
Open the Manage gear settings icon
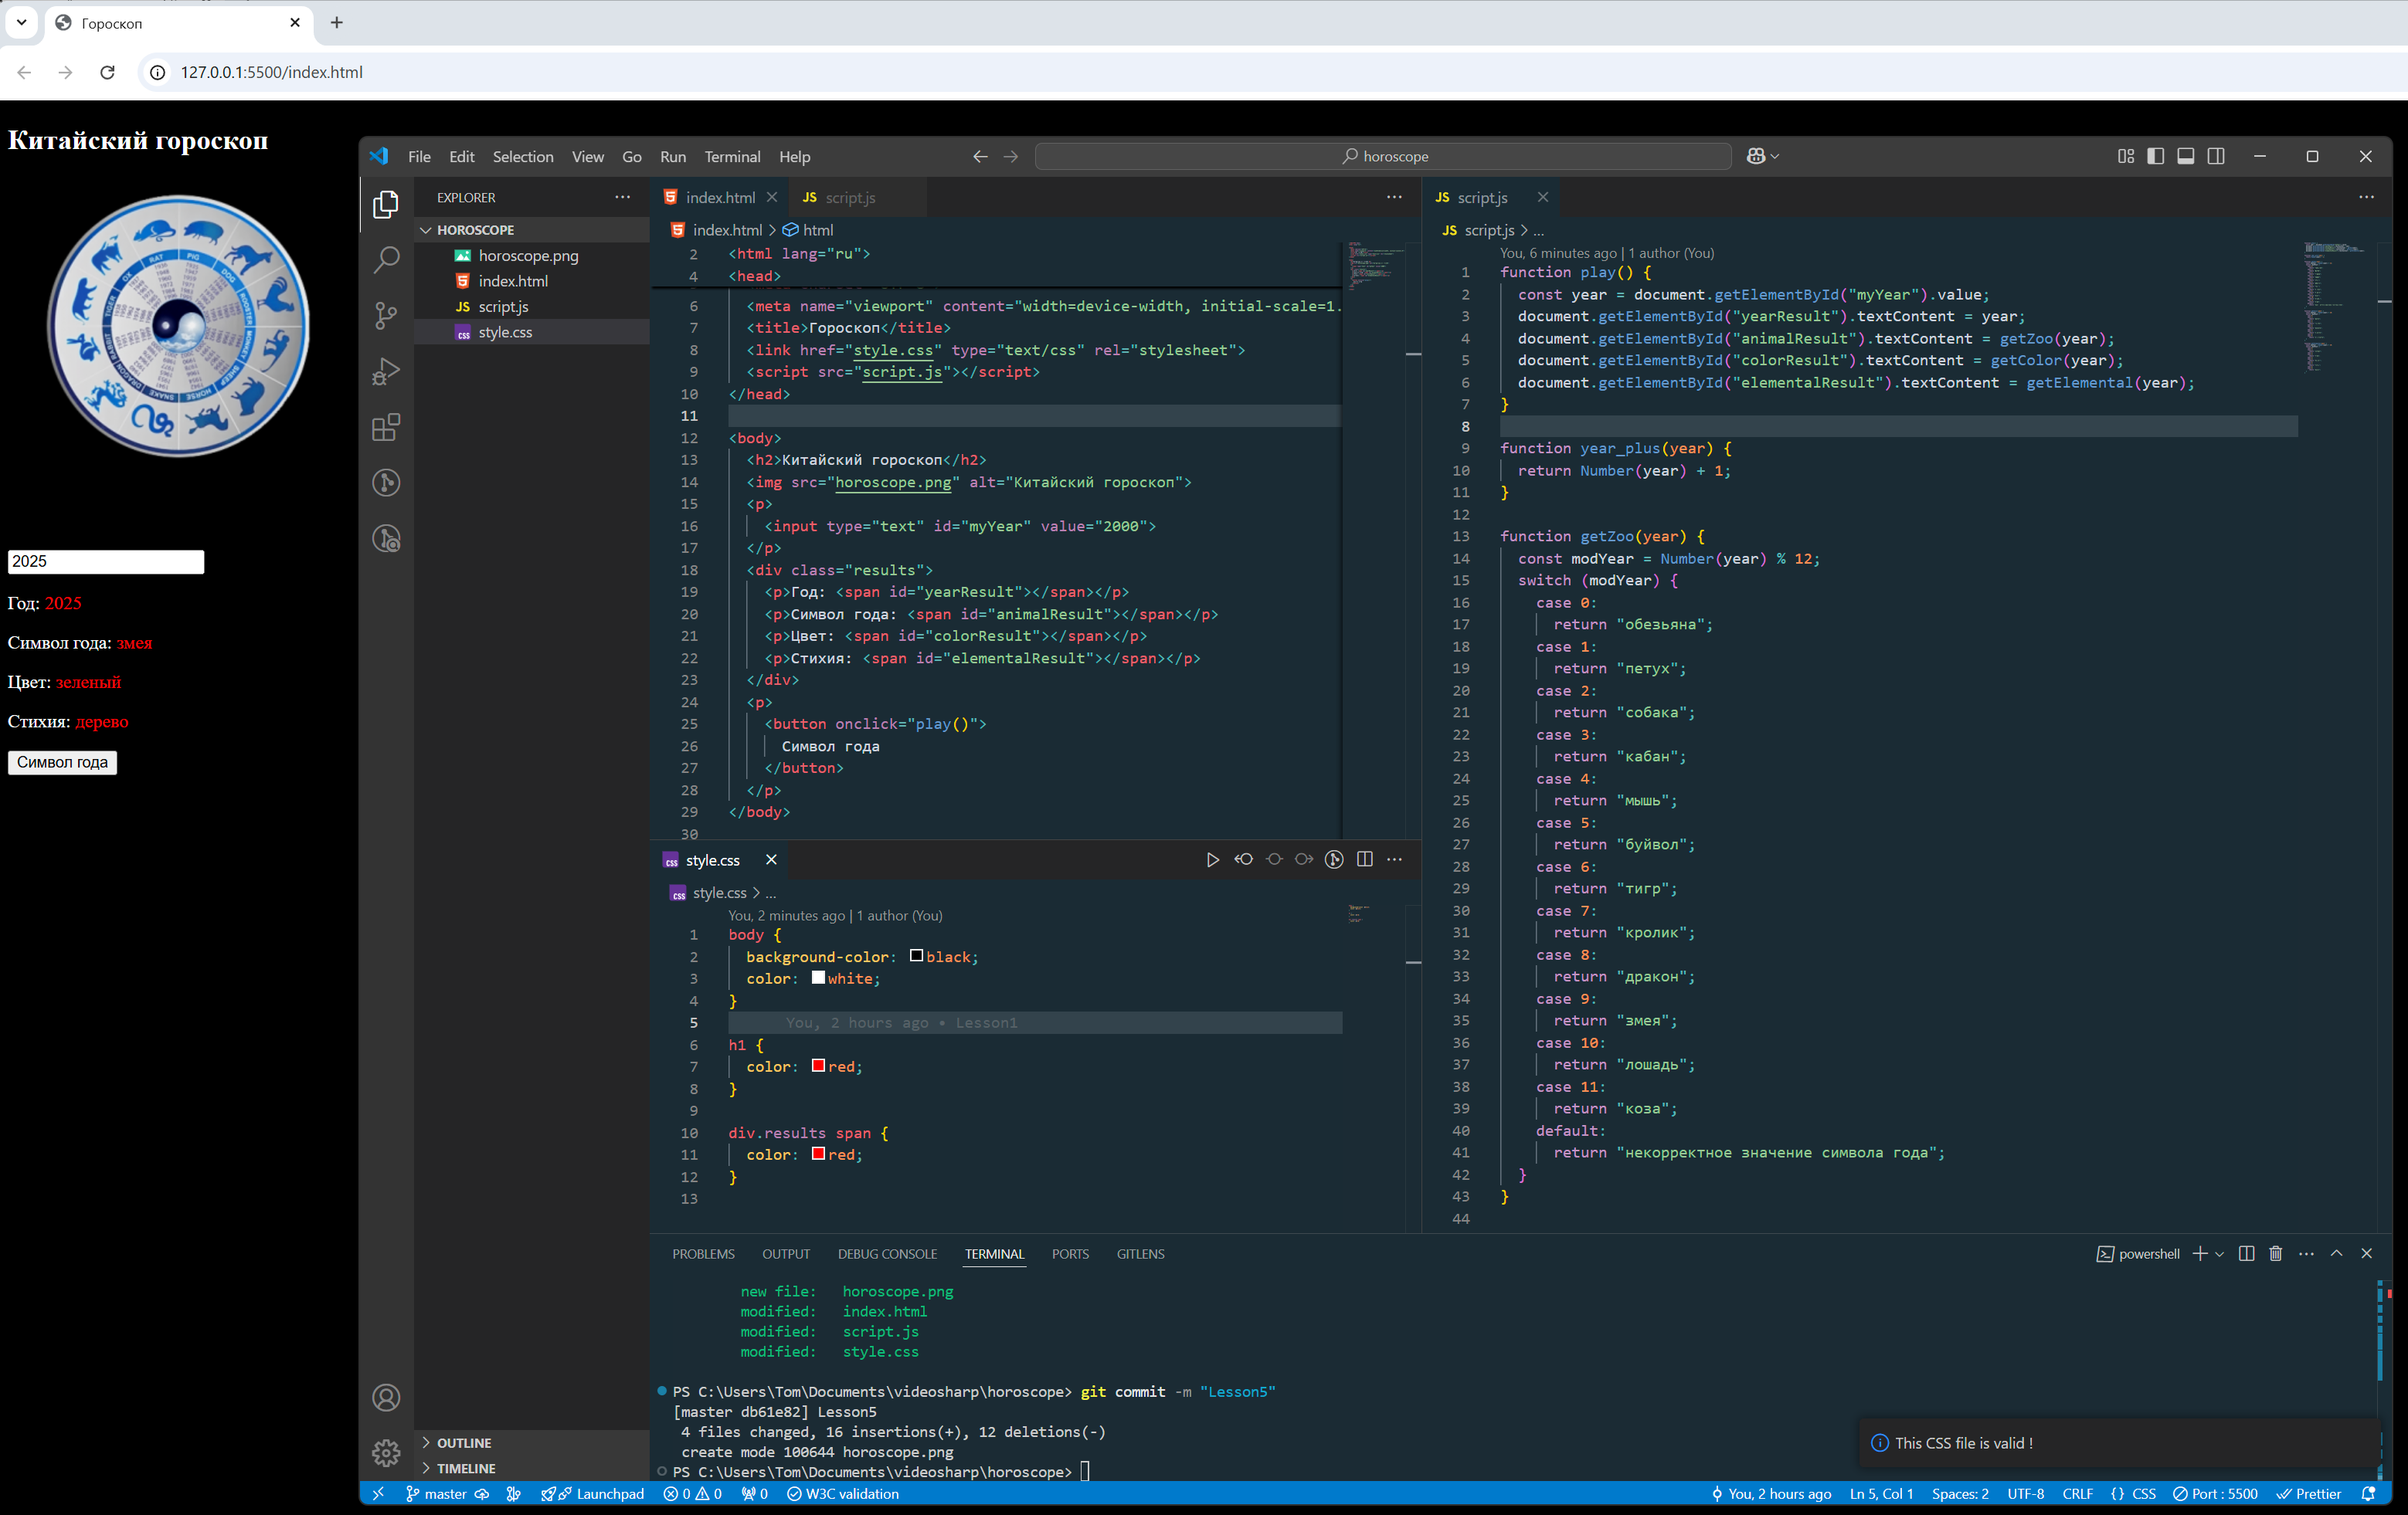386,1452
